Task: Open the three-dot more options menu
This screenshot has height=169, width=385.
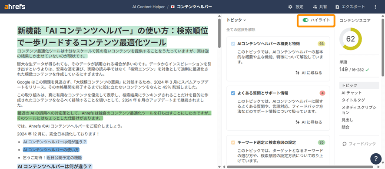Action: pos(375,7)
